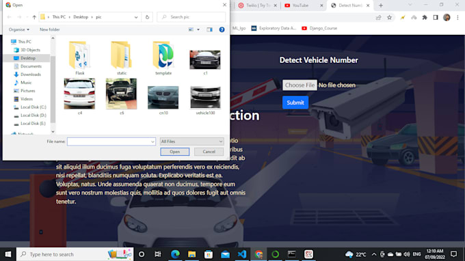Open a new Chrome tab
The width and height of the screenshot is (465, 261).
(381, 5)
